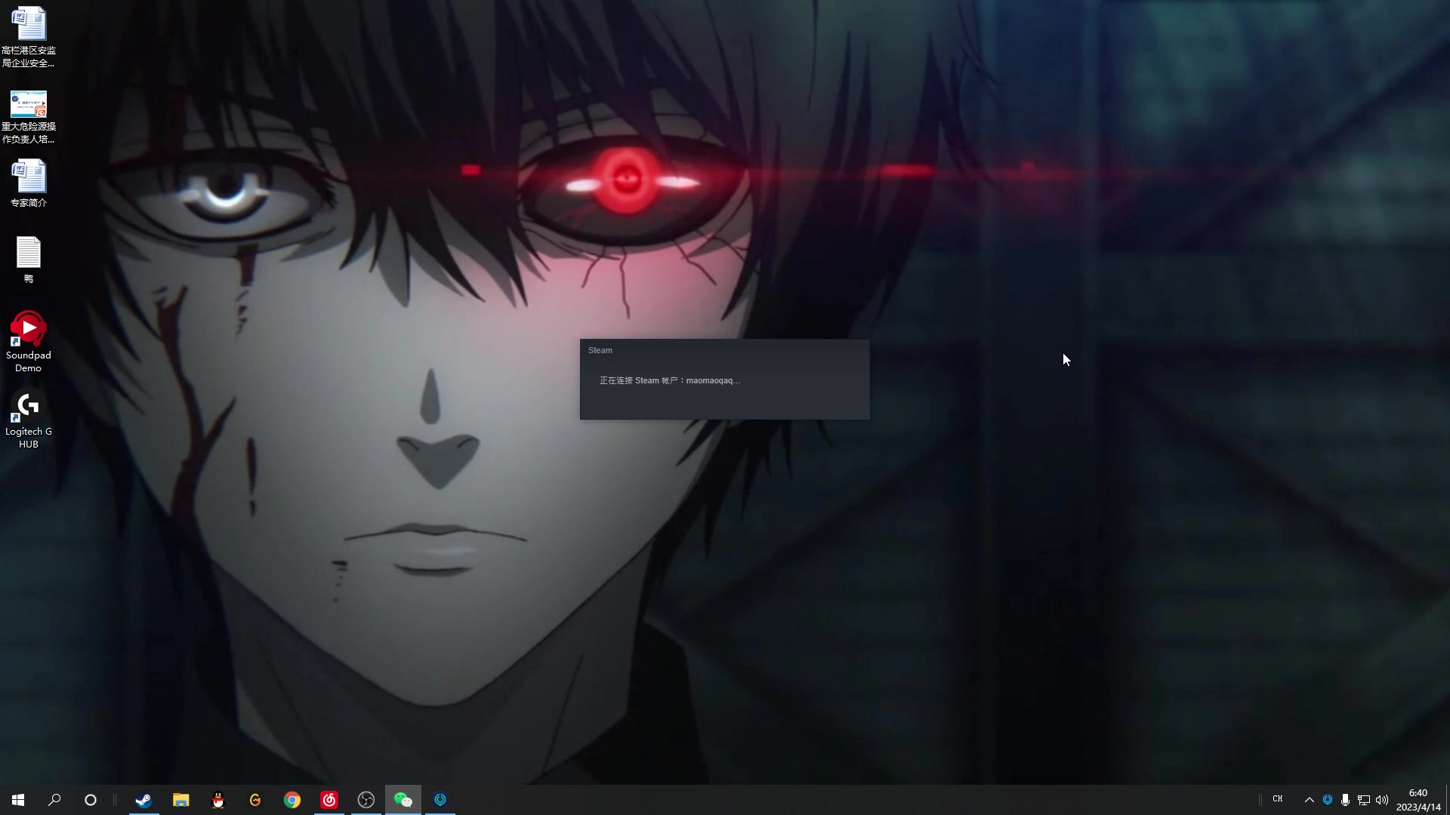Select the Soundpad Demo desktop shortcut

click(x=29, y=341)
